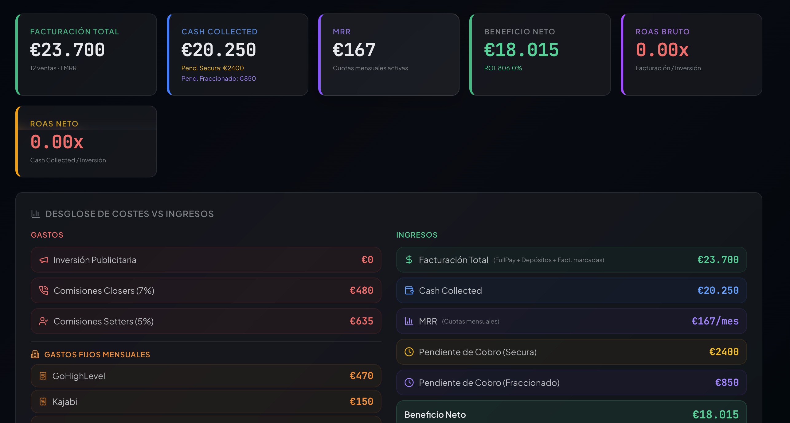Click the €167/mes value

point(715,321)
